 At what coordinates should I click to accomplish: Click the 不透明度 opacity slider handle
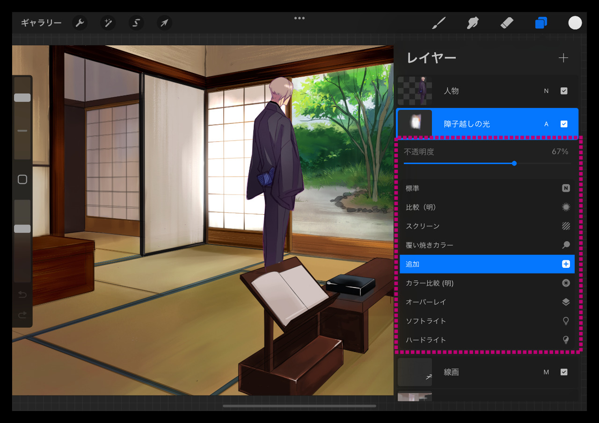click(x=514, y=163)
